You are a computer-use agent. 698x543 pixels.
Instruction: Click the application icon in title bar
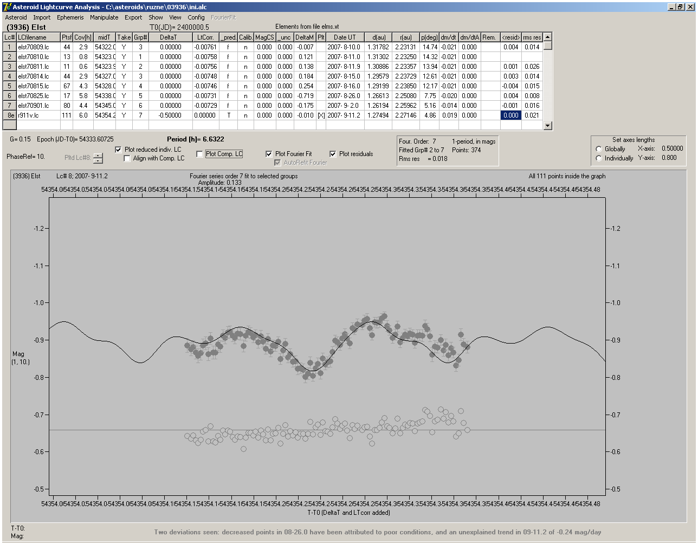click(7, 7)
